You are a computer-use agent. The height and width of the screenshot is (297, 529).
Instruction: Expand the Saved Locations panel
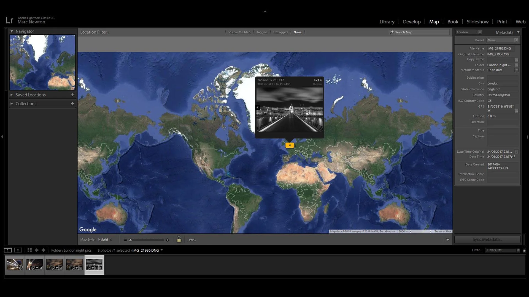pos(12,95)
